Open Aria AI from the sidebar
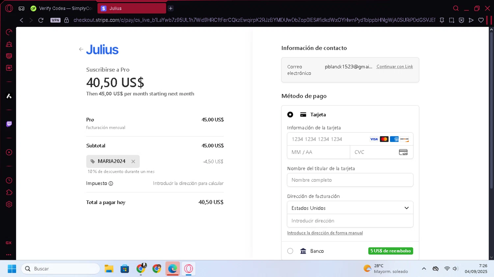Screen dimensions: 494x277 pyautogui.click(x=9, y=96)
